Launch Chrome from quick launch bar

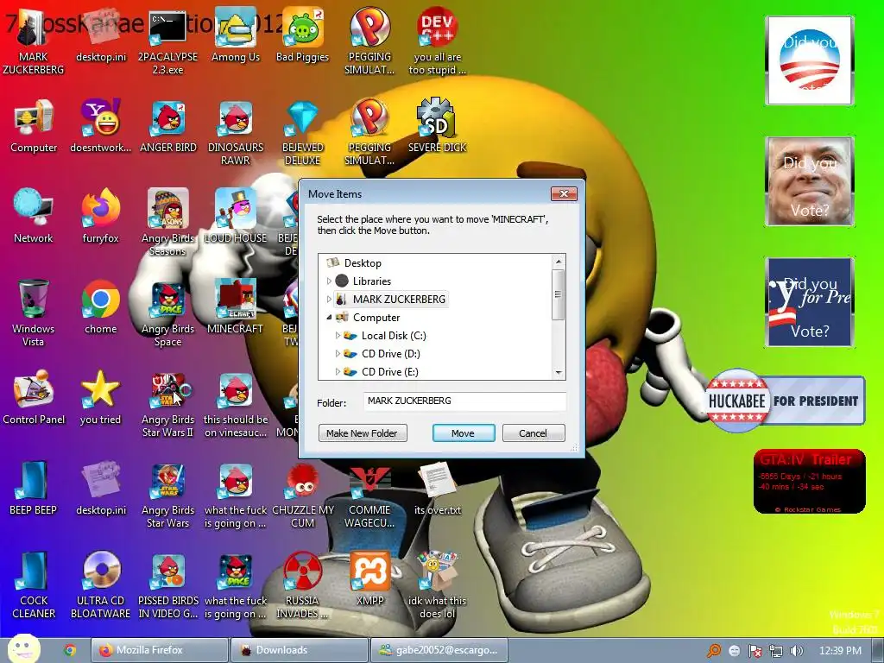70,650
